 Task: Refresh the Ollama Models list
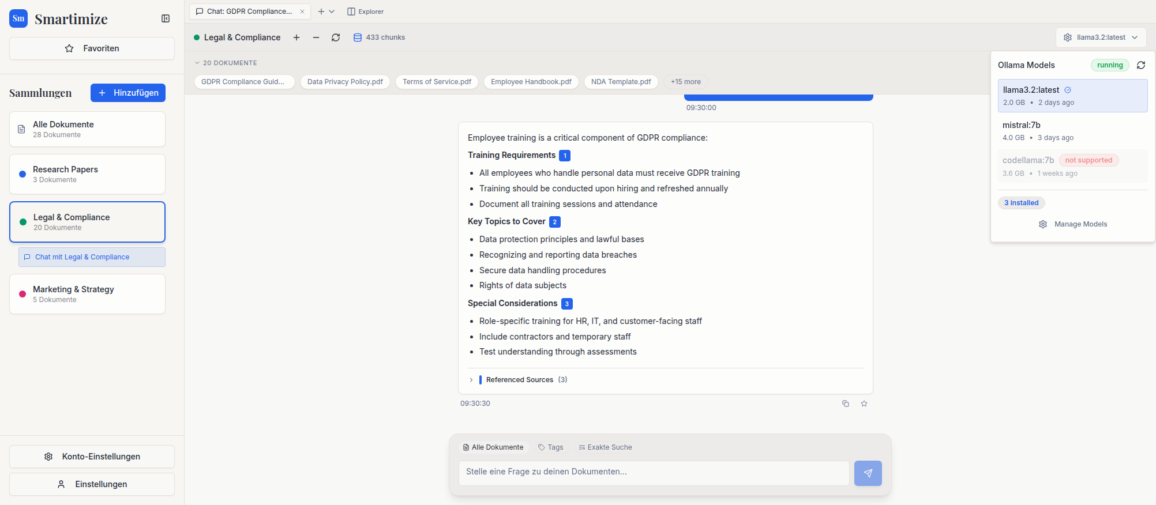1141,65
